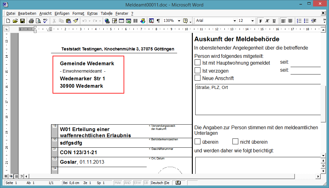Tick the 'Ist verzogen' checkbox
The width and height of the screenshot is (329, 188).
pos(197,70)
